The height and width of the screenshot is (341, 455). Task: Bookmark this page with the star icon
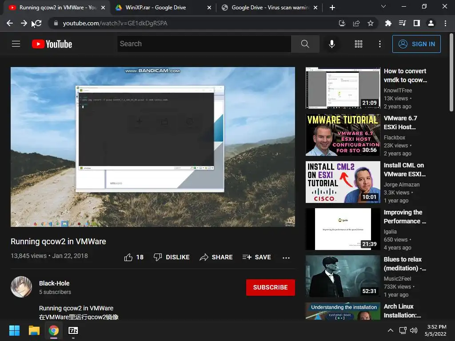click(371, 23)
